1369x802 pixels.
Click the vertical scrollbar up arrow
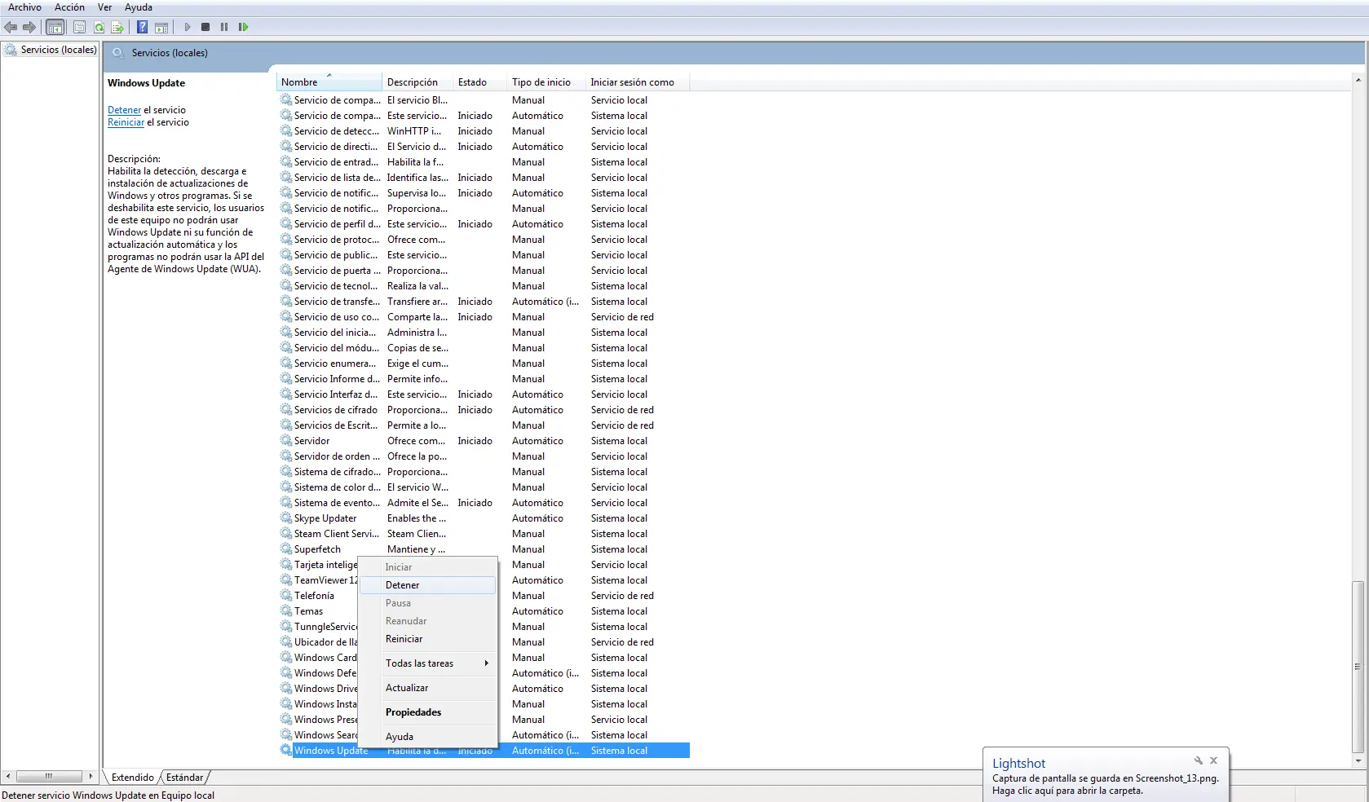(x=1358, y=80)
